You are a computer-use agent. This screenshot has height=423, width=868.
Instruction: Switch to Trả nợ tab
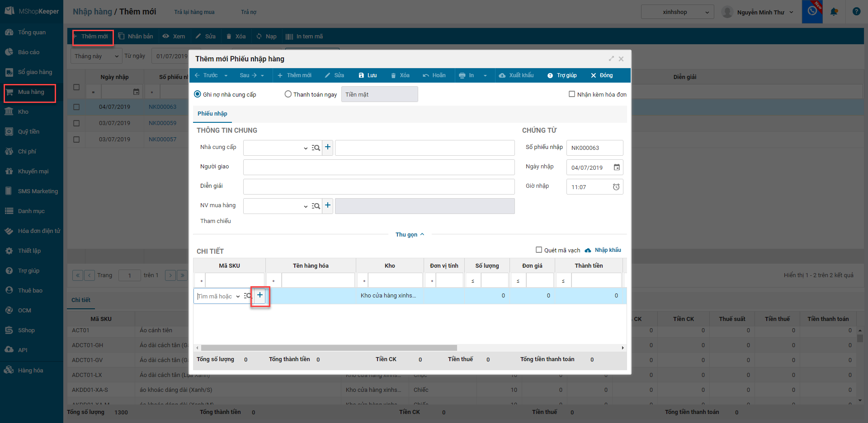(x=248, y=12)
